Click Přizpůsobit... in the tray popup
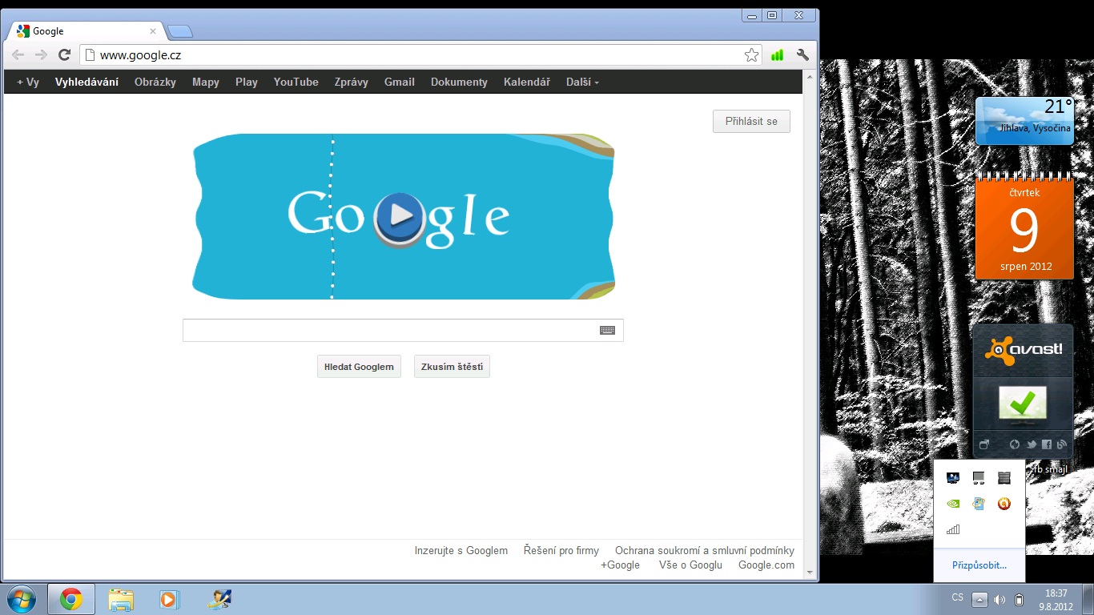Image resolution: width=1094 pixels, height=615 pixels. [x=979, y=565]
